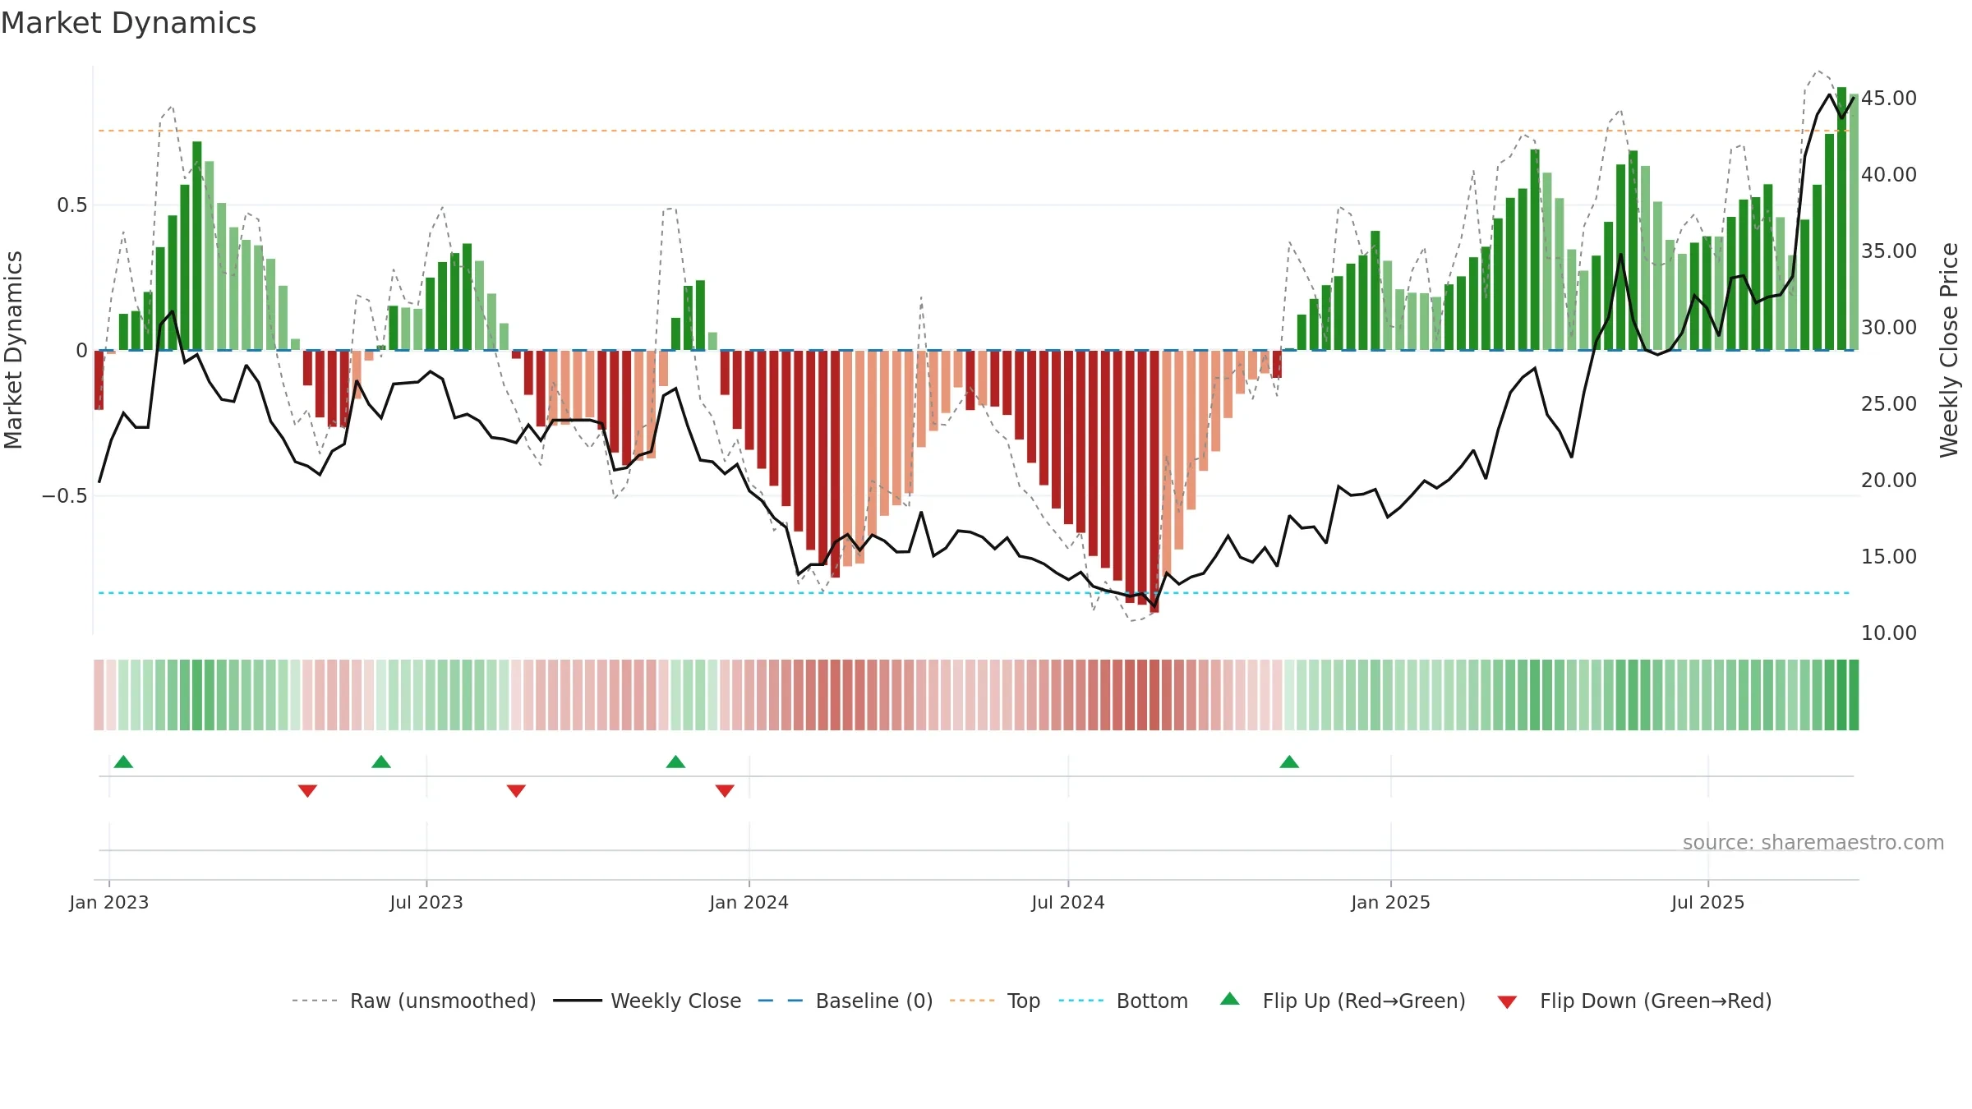The width and height of the screenshot is (1972, 1109).
Task: Select the red flip-down marker after Jul 2023
Action: [x=516, y=790]
